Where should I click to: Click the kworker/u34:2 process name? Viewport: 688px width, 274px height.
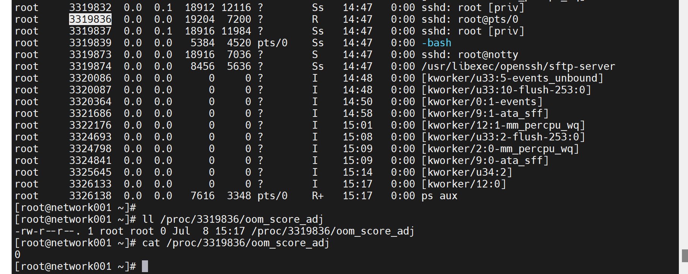[x=467, y=172]
